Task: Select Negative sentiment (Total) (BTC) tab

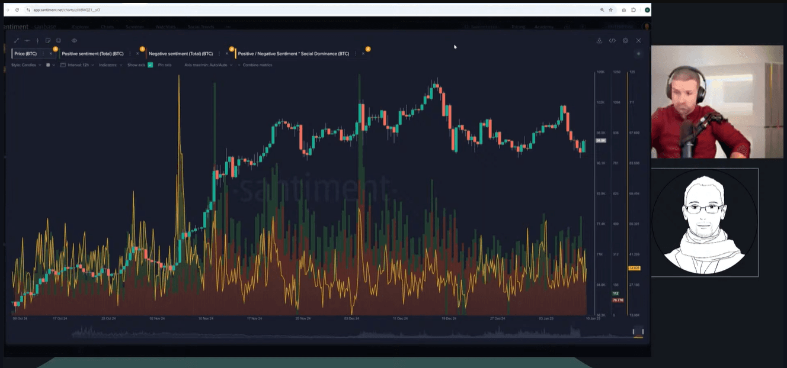Action: (180, 54)
